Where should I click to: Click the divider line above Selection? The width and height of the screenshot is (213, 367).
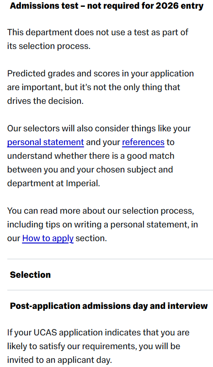coord(110,259)
